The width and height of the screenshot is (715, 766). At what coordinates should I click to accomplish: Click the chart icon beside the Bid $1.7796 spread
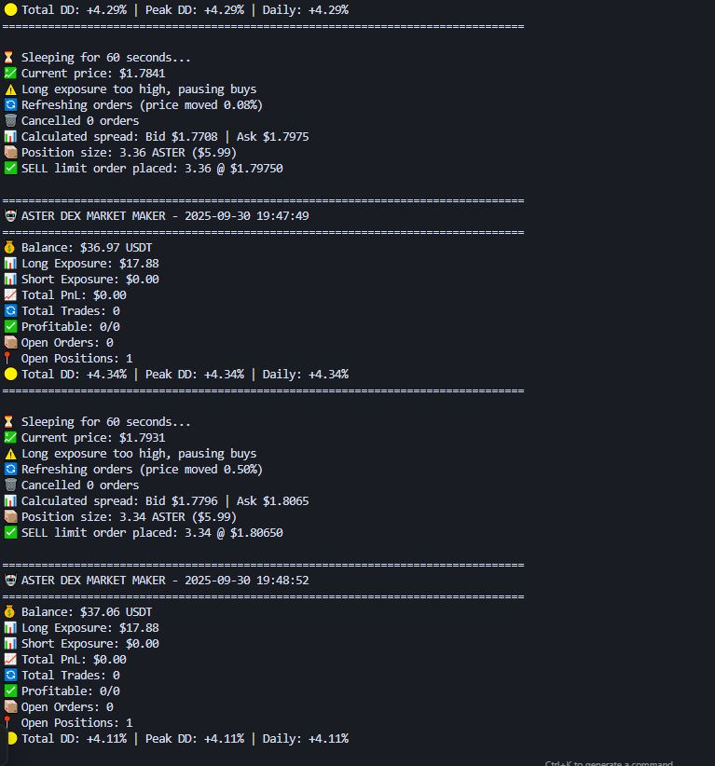(10, 501)
